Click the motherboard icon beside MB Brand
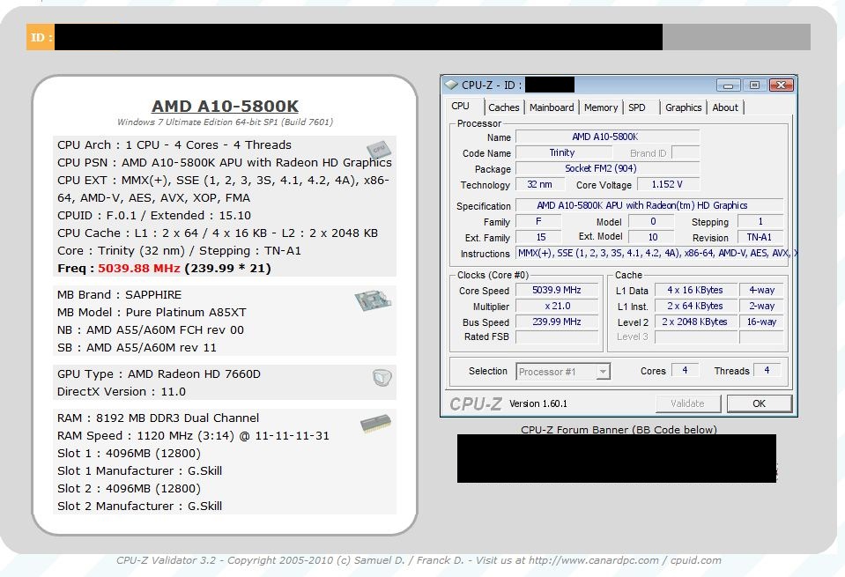This screenshot has width=845, height=577. [373, 300]
